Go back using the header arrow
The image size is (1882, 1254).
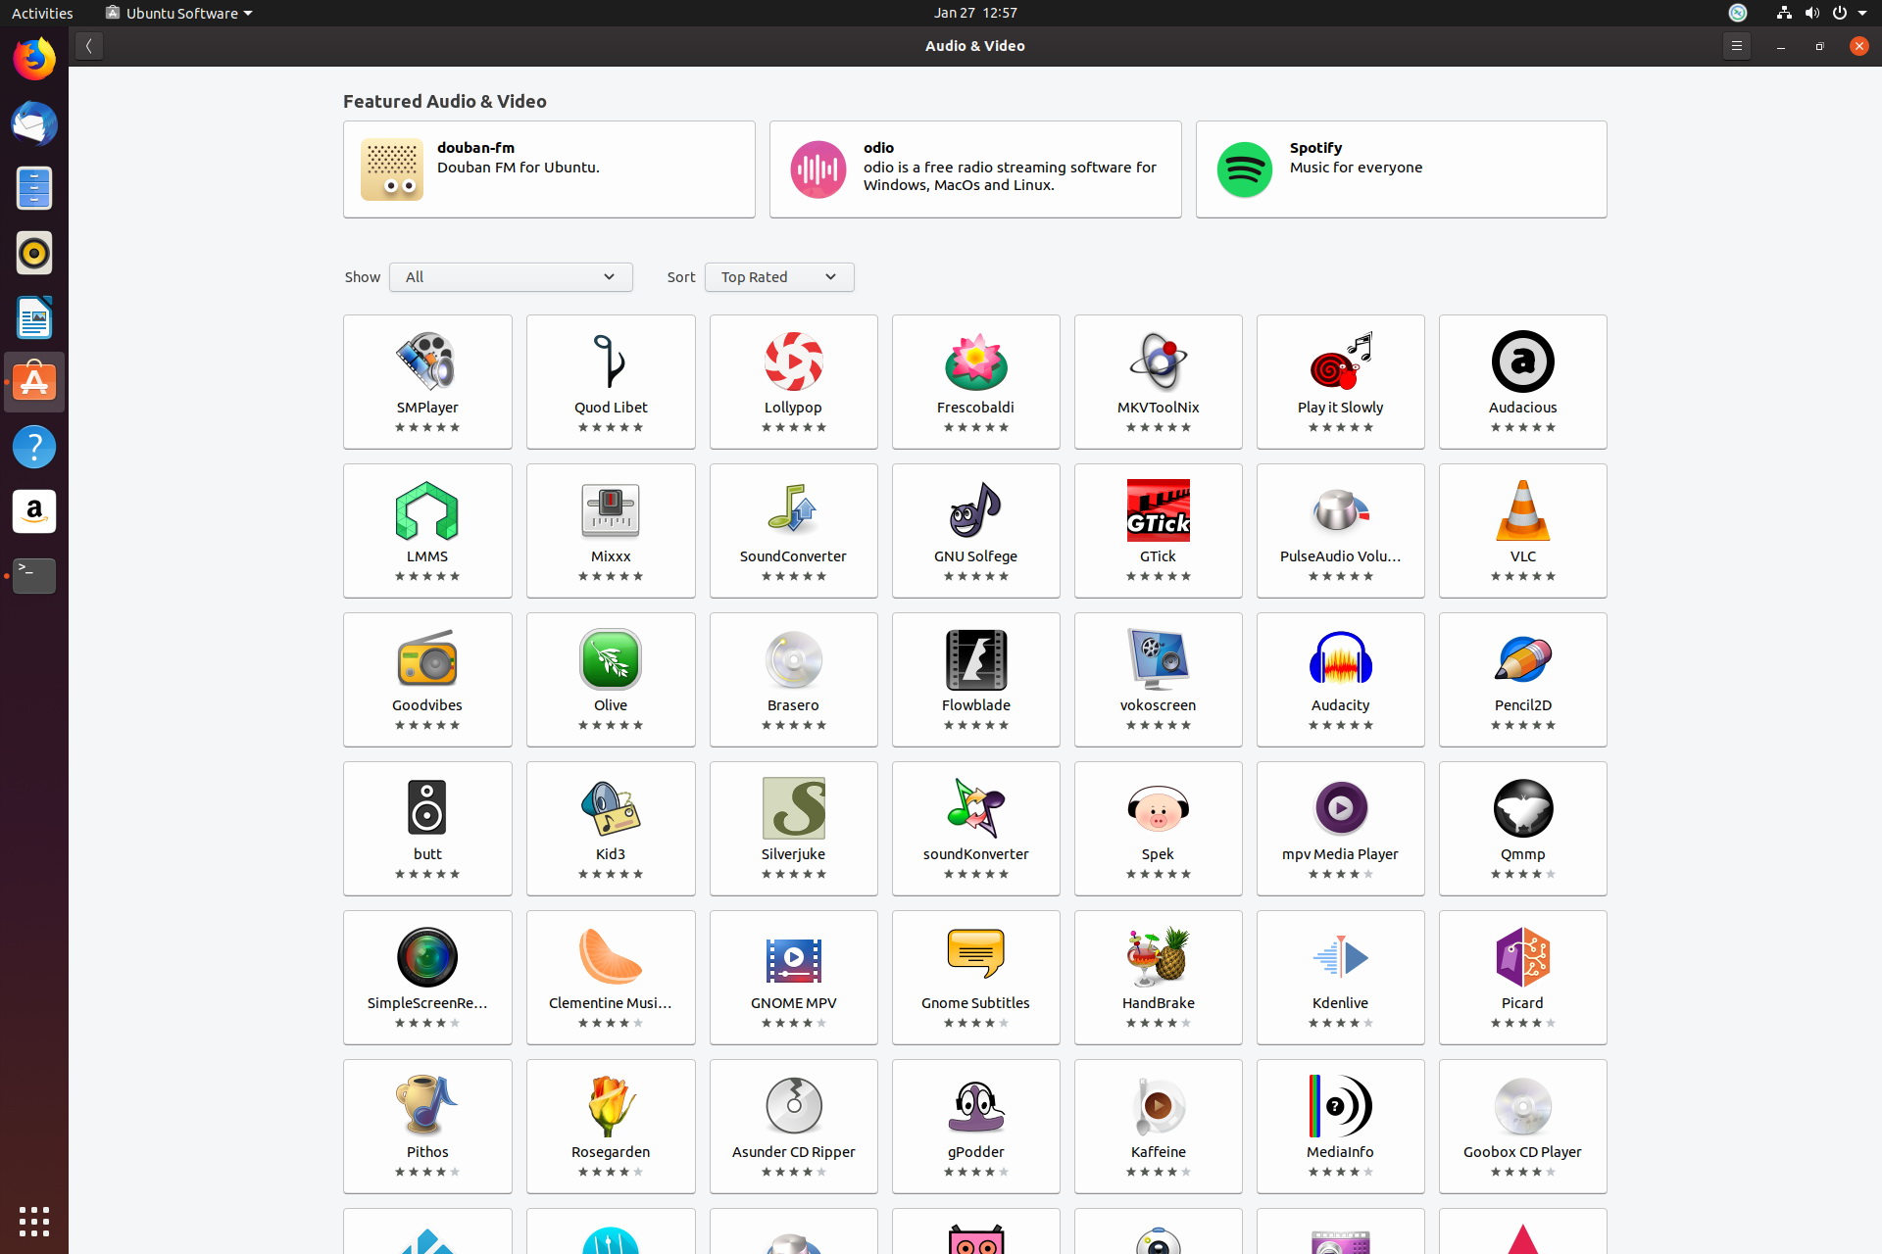(x=88, y=46)
